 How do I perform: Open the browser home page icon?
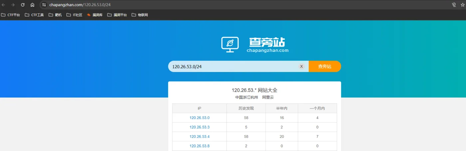[32, 5]
